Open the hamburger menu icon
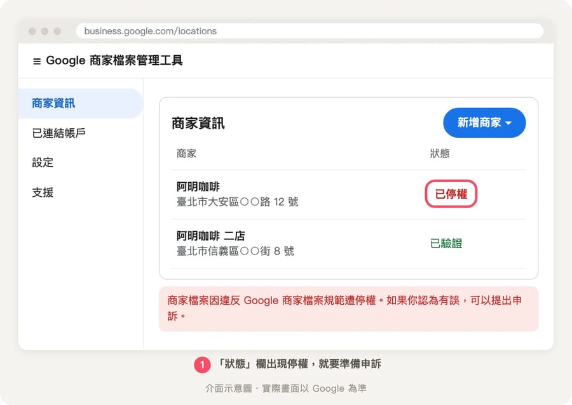The height and width of the screenshot is (405, 572). pos(37,61)
